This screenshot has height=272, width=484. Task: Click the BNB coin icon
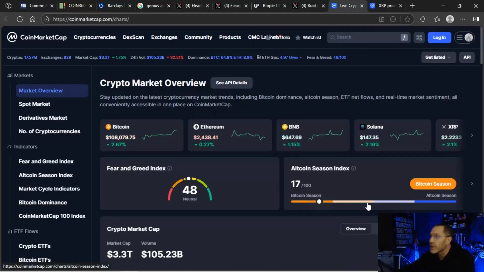285,127
